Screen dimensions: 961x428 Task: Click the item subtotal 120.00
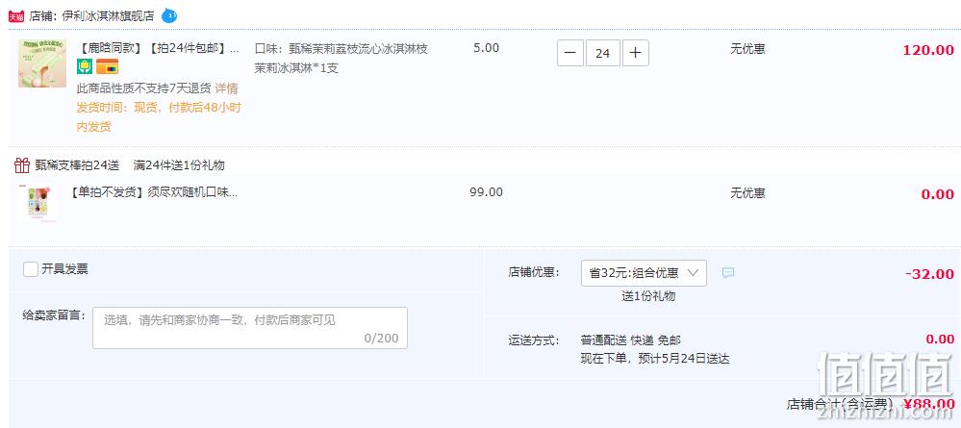[x=928, y=50]
